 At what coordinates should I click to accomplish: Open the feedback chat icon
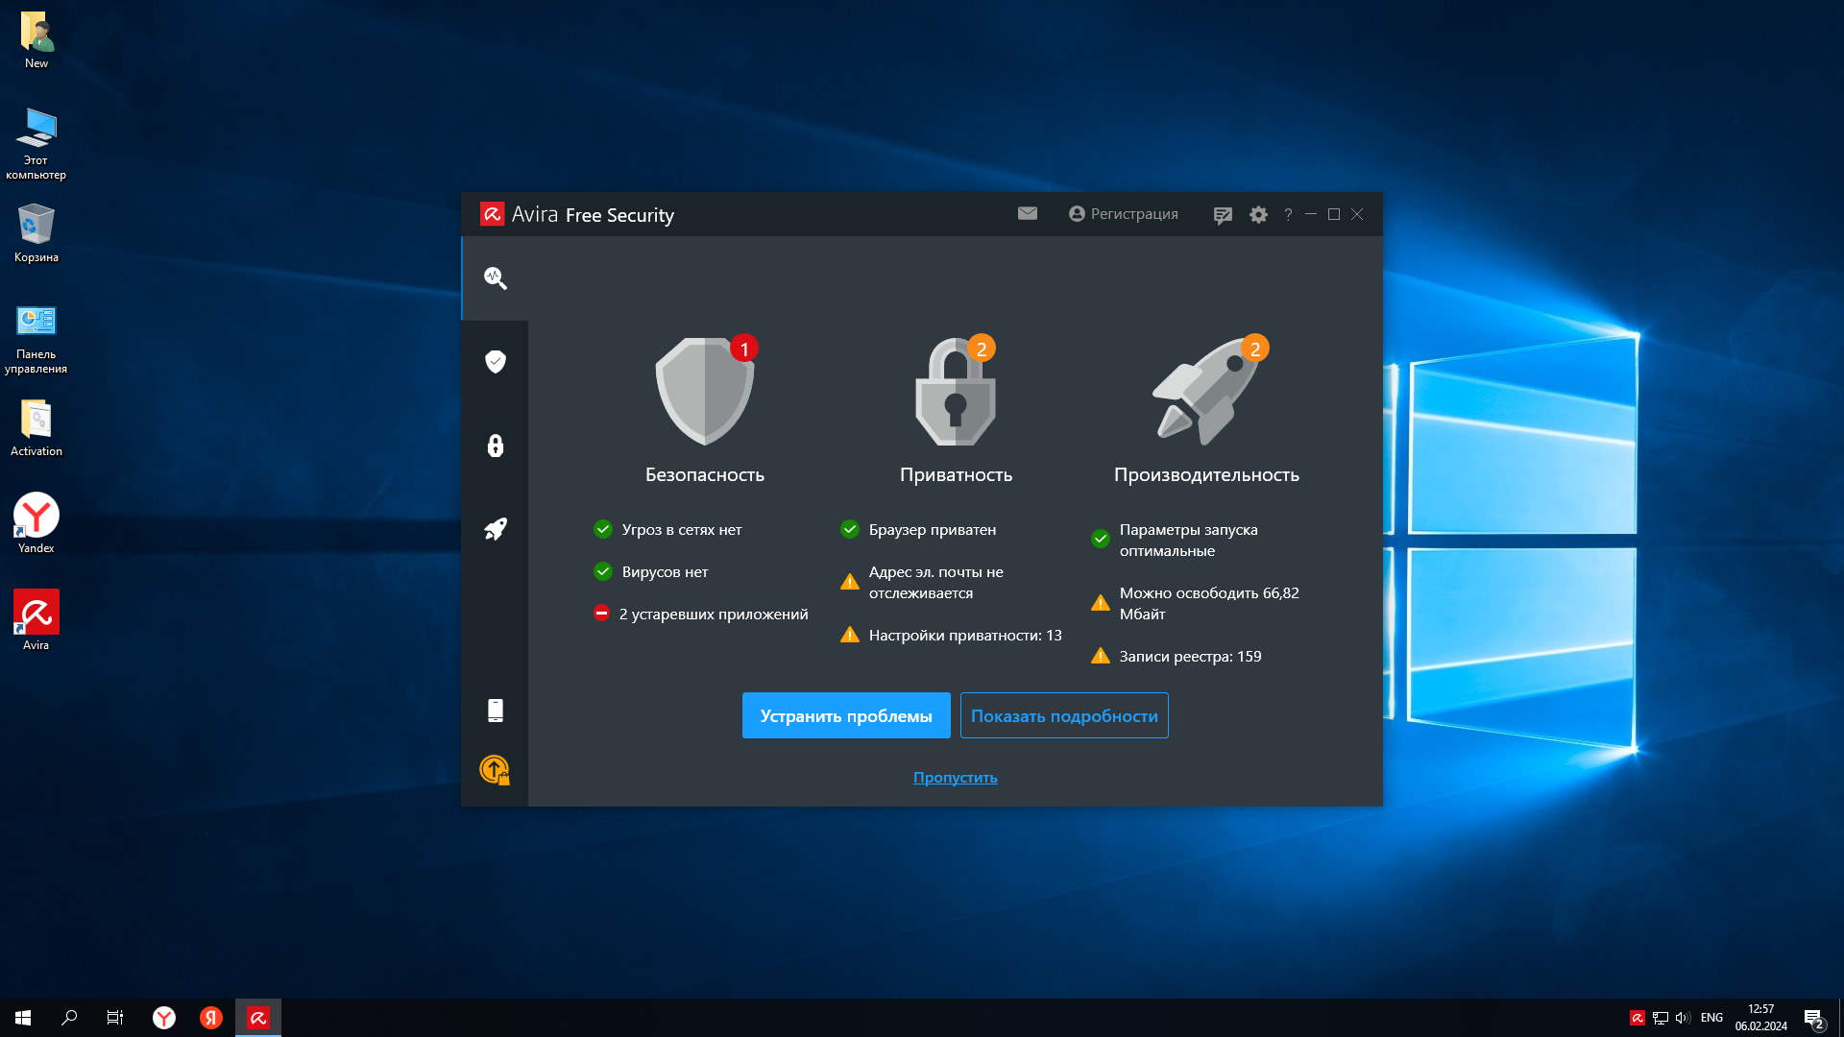click(x=1222, y=215)
